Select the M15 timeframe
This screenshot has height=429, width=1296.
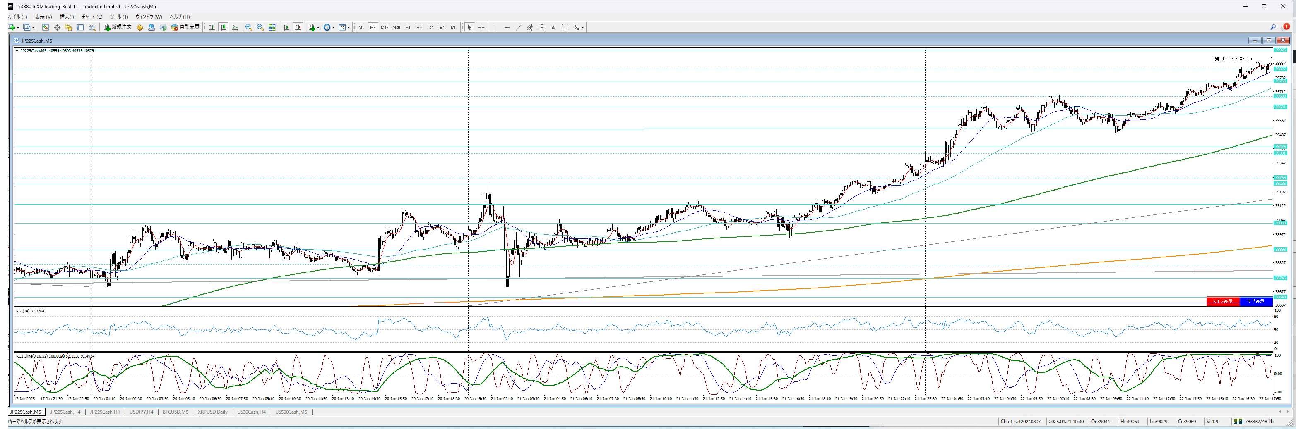(x=385, y=27)
